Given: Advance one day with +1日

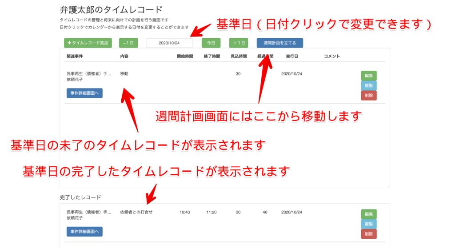Looking at the screenshot, I should pos(239,43).
